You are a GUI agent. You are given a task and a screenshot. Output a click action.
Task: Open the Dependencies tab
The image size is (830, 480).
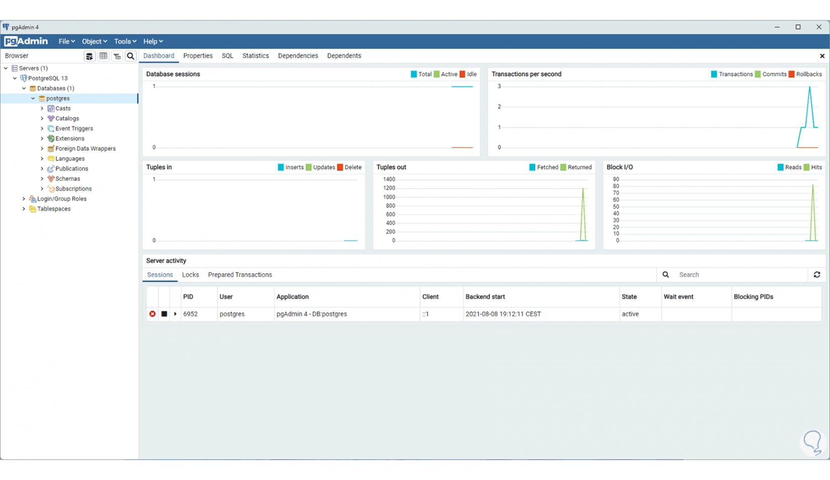click(x=298, y=56)
